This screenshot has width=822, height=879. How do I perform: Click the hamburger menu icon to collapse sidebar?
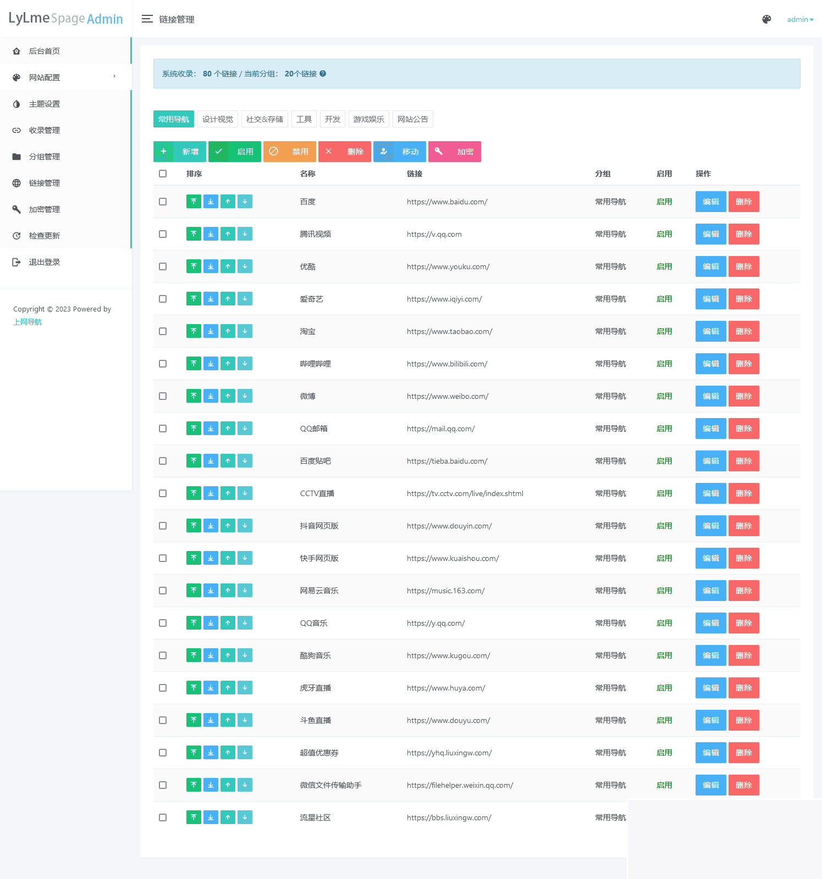[147, 19]
